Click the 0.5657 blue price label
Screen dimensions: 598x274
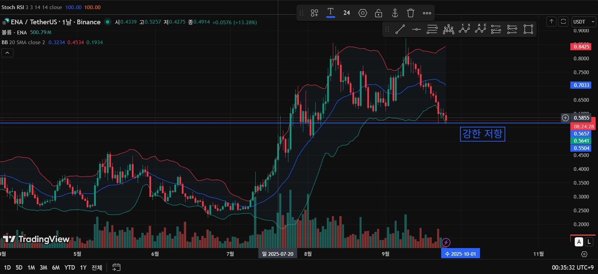click(x=581, y=133)
